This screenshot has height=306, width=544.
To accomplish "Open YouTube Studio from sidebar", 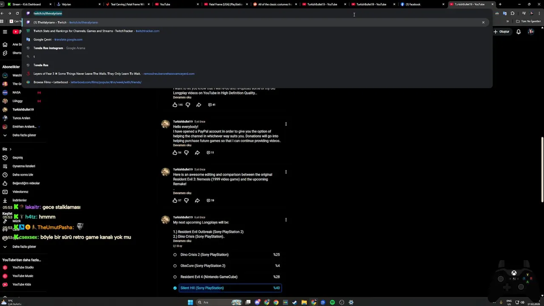I will tap(18, 267).
